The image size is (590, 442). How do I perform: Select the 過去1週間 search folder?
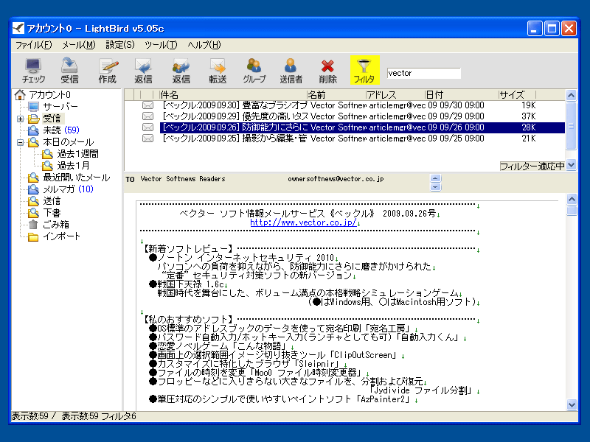coord(78,154)
